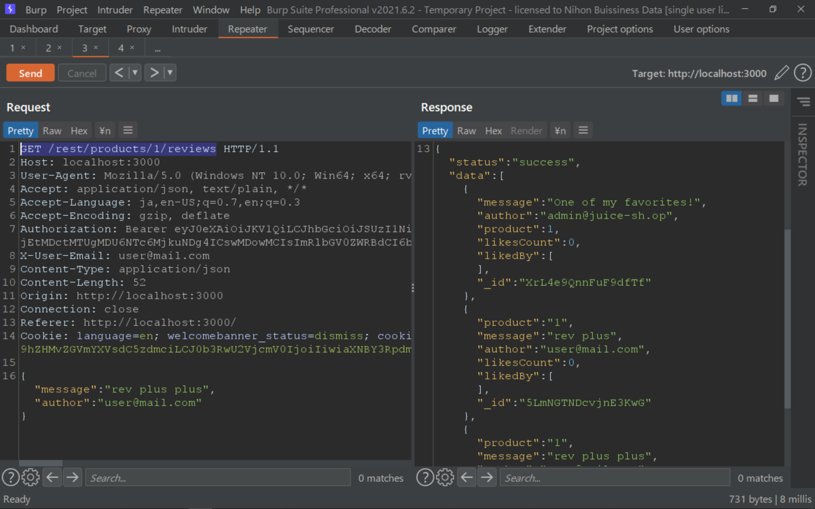Toggle Response Raw view
The image size is (815, 509).
[x=467, y=130]
